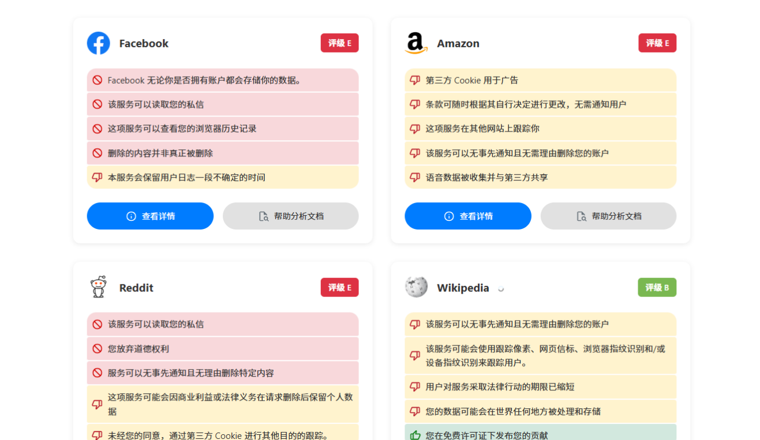Screen dimensions: 760x440
Task: Click Facebook 帮助分析文档 button
Action: pos(291,216)
